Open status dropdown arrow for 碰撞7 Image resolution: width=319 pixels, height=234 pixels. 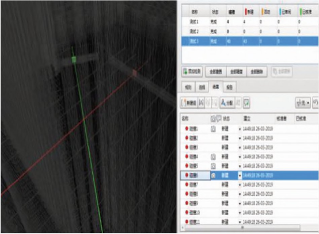pyautogui.click(x=240, y=185)
